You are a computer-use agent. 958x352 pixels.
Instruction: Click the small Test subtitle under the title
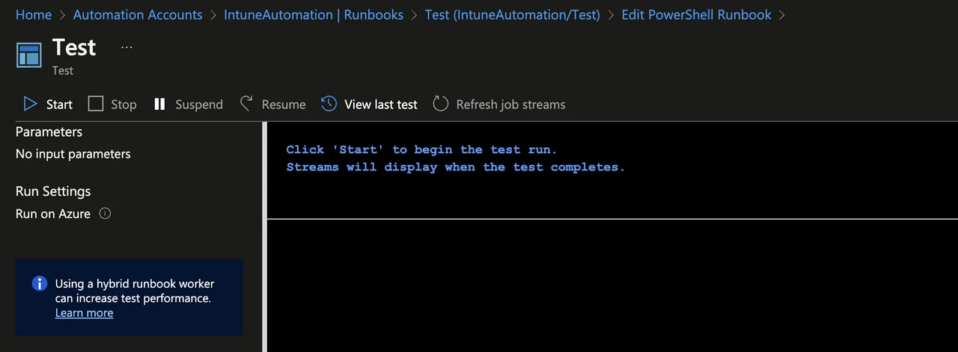(63, 70)
